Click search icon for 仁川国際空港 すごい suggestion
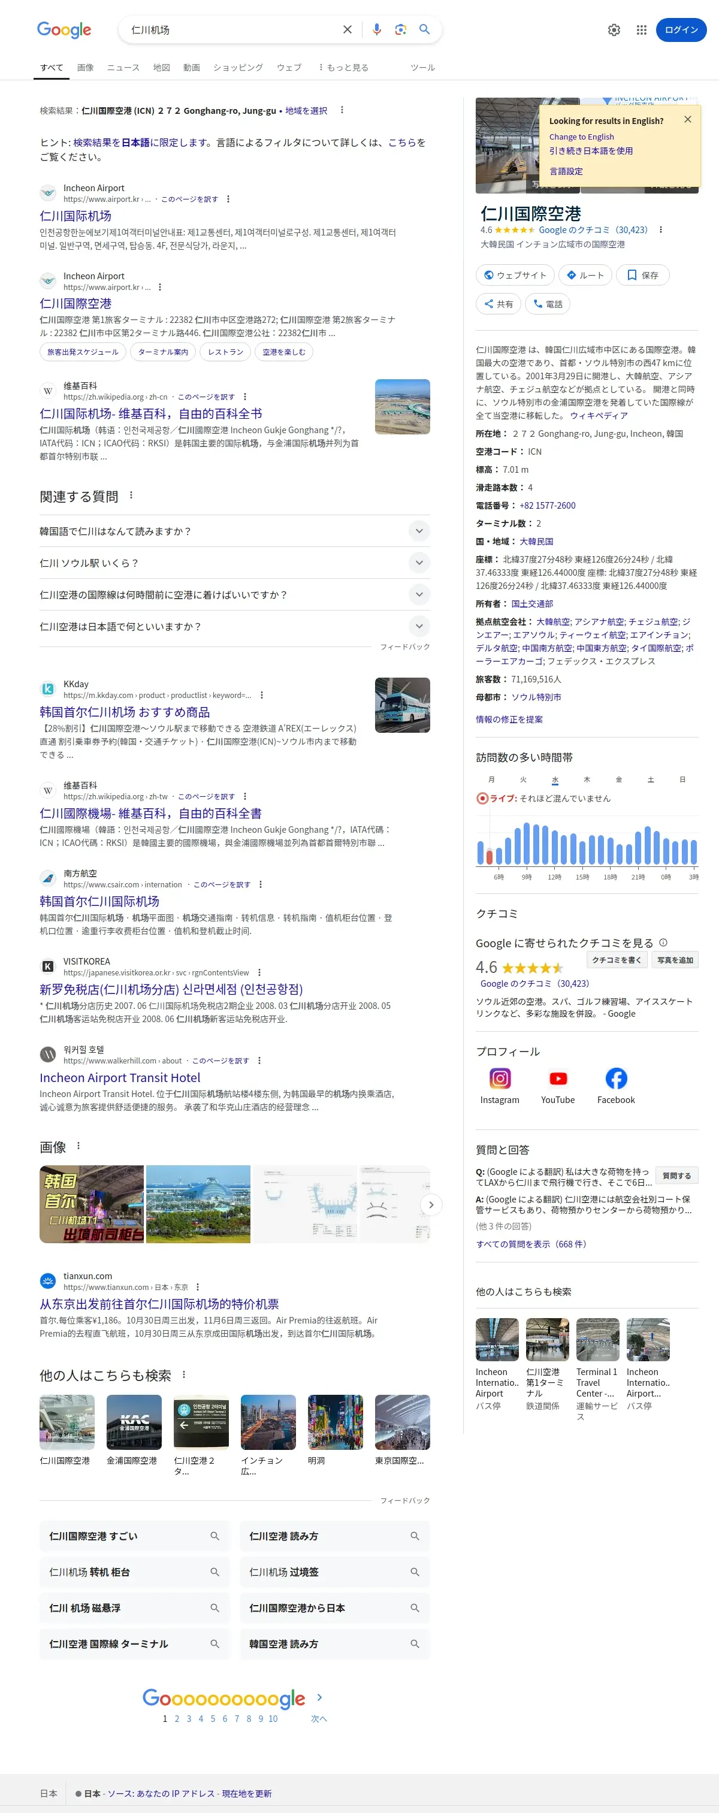Viewport: 719px width, 1813px height. pyautogui.click(x=215, y=1536)
